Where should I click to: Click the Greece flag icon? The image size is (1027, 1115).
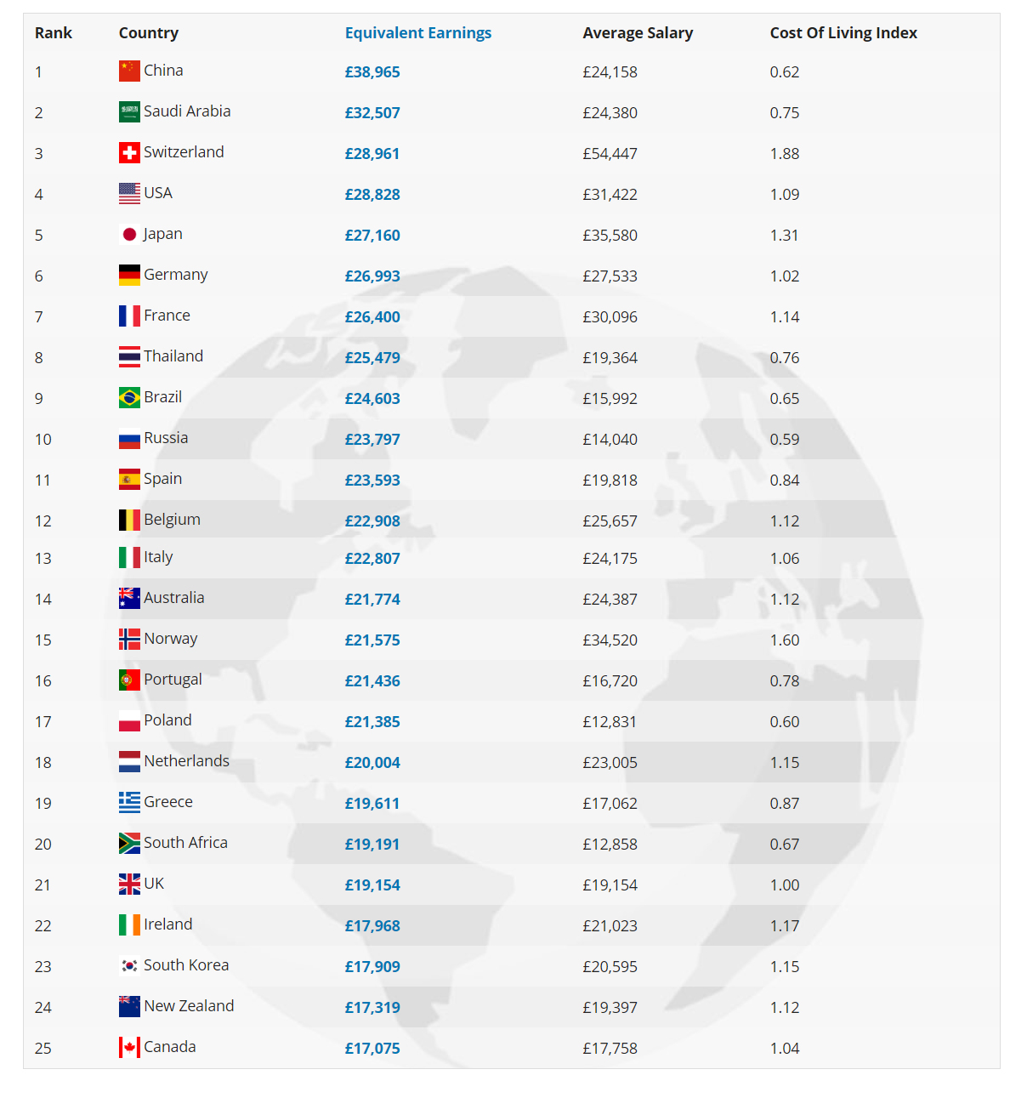[129, 803]
